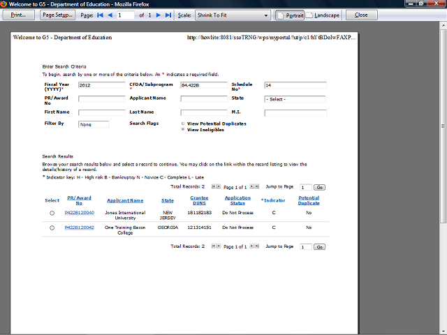447x335 pixels.
Task: Jump to last page arrow icon
Action: click(x=168, y=15)
